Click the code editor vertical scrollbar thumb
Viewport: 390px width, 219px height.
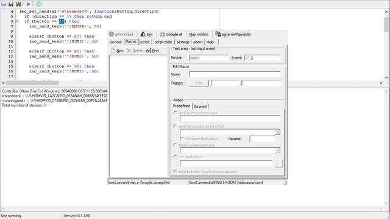click(x=386, y=25)
